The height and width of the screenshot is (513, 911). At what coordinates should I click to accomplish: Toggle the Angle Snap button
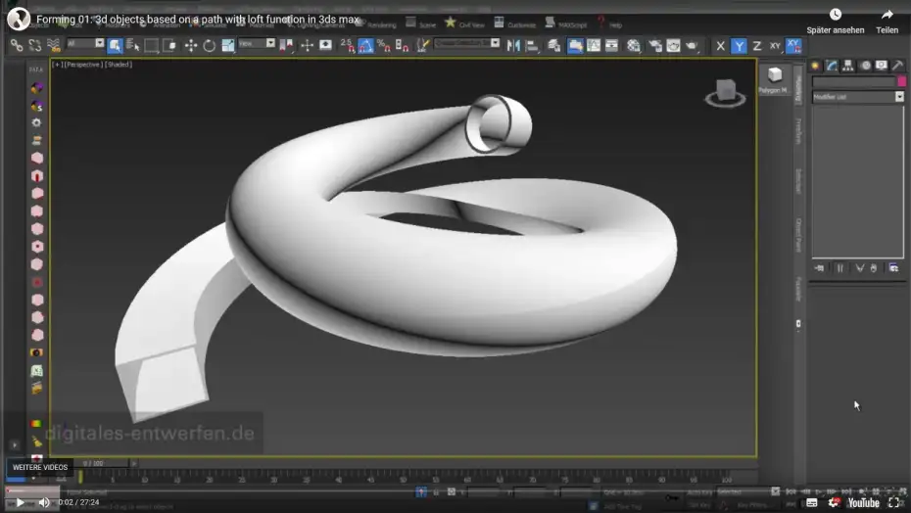click(x=365, y=45)
